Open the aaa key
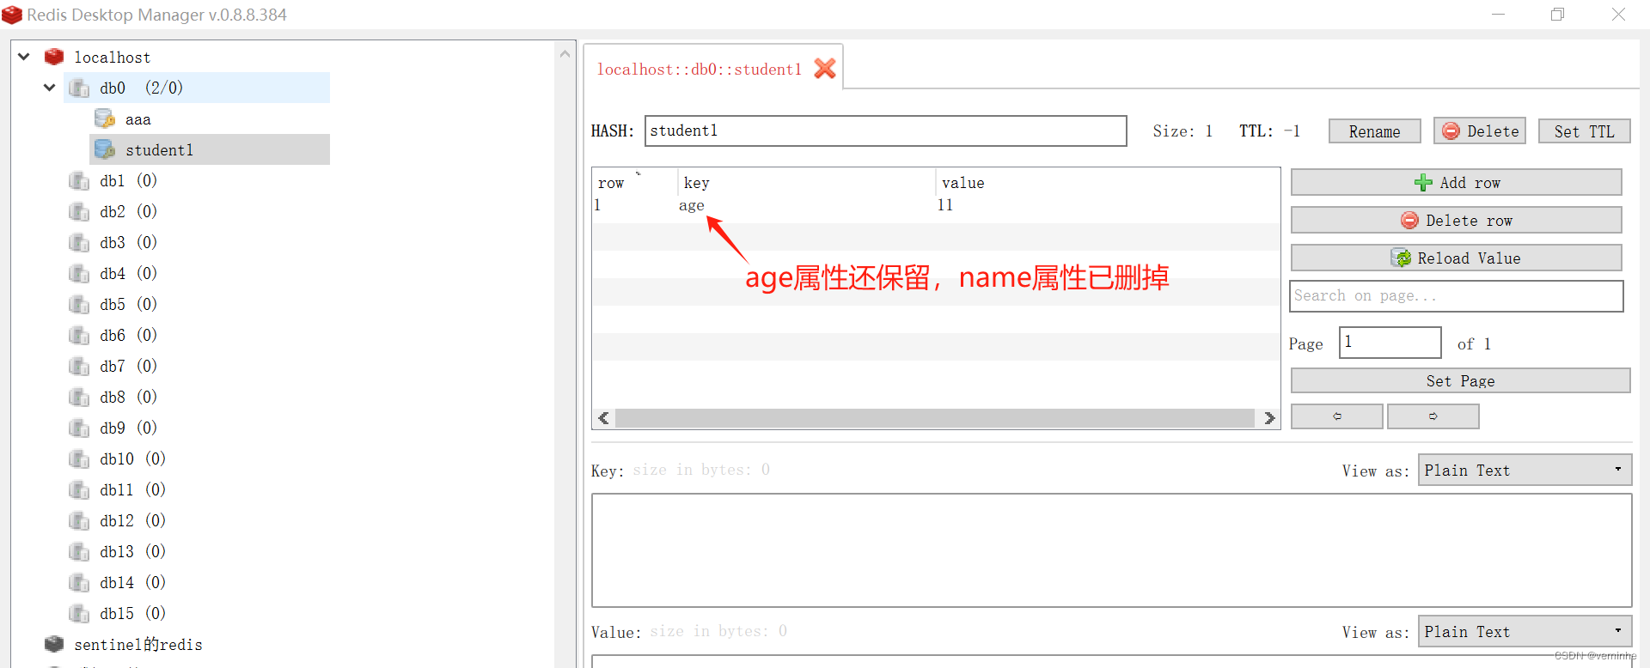 tap(137, 119)
